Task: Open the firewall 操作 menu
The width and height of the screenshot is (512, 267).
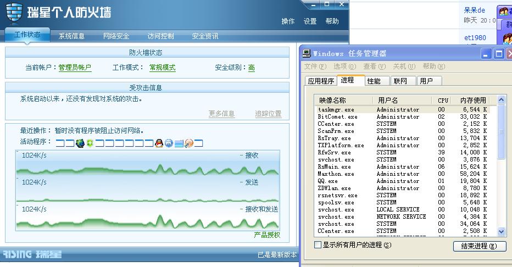Action: pos(288,21)
